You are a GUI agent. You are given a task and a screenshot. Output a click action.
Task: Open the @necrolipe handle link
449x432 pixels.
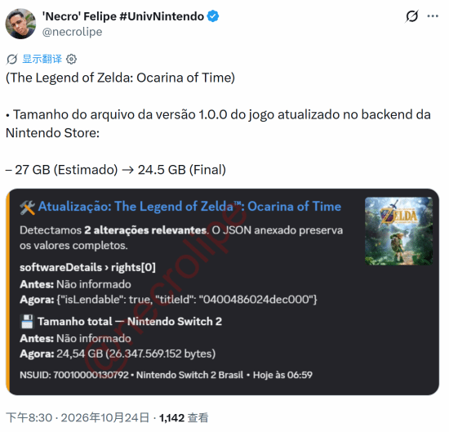(72, 32)
